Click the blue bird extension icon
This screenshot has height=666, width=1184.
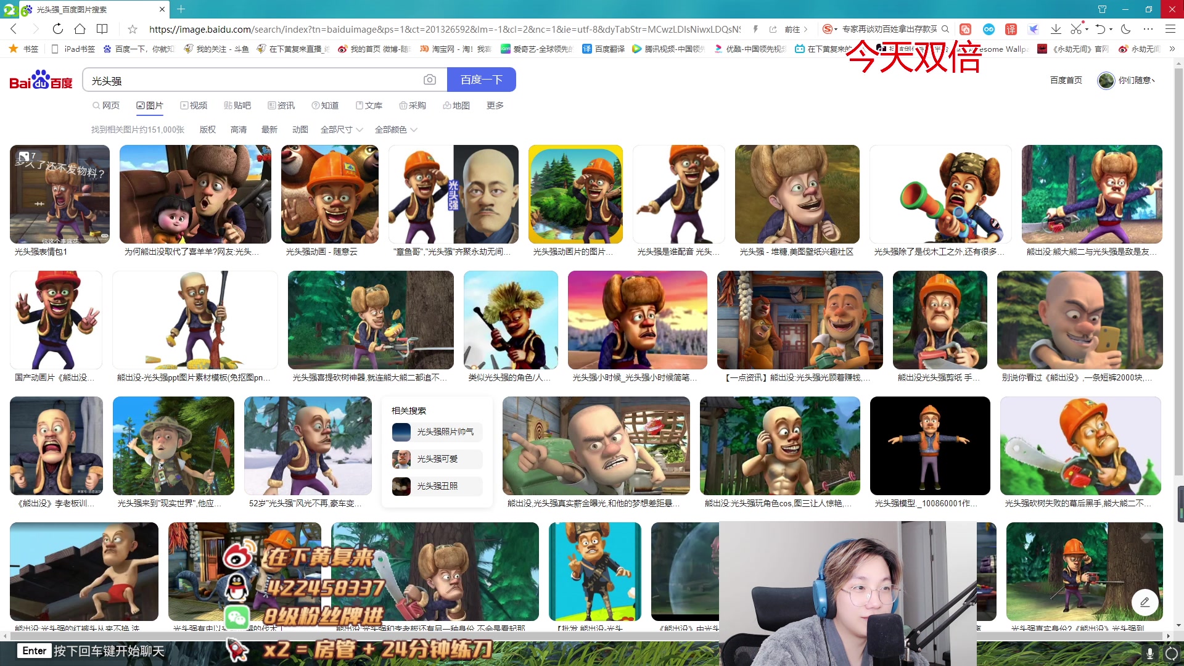[1034, 29]
